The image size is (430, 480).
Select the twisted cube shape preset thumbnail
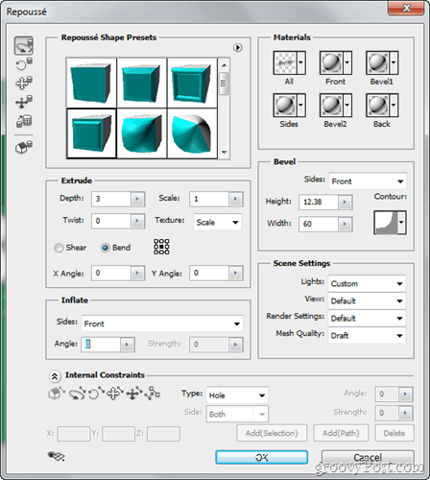(x=142, y=133)
